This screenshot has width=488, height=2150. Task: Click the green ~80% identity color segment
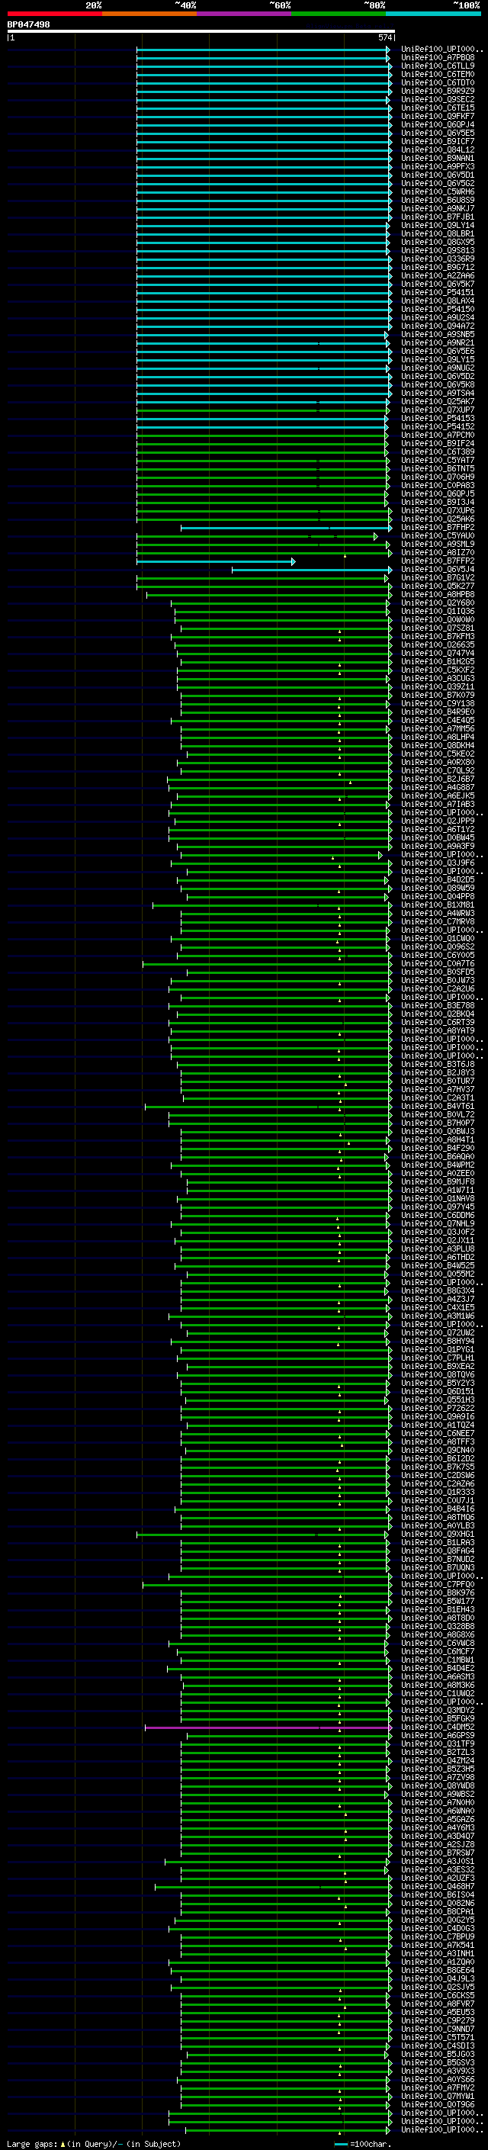(338, 14)
